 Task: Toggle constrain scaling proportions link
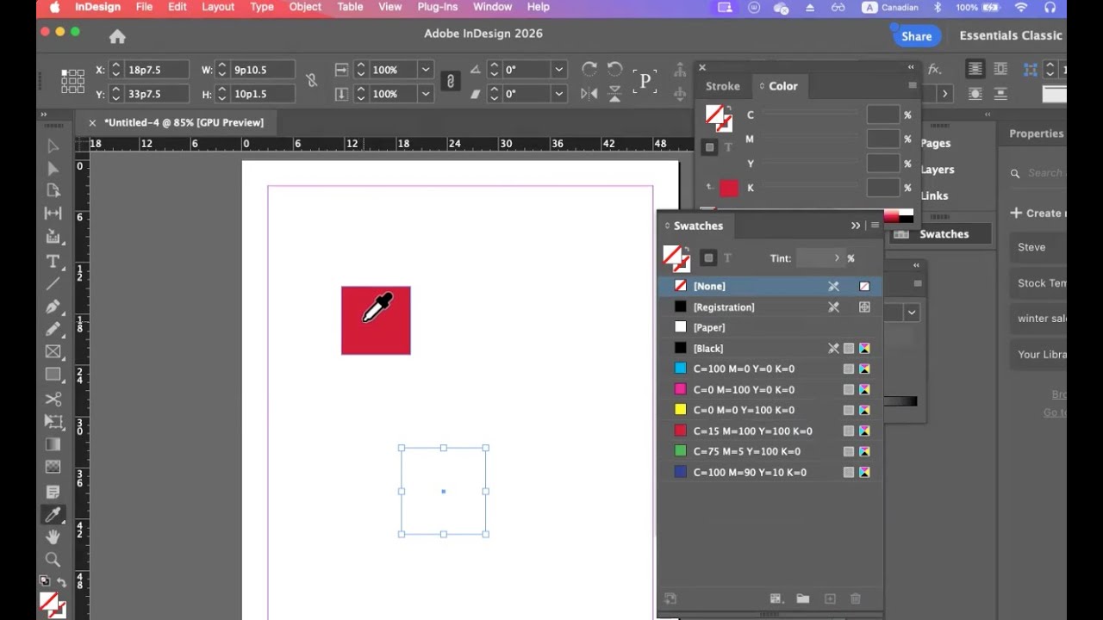(450, 81)
